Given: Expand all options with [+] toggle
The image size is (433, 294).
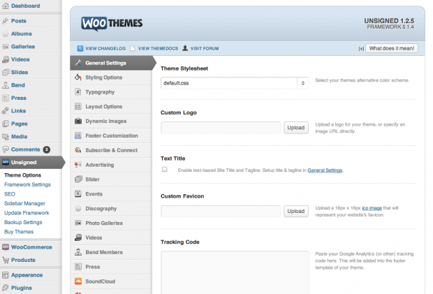Looking at the screenshot, I should tap(361, 49).
